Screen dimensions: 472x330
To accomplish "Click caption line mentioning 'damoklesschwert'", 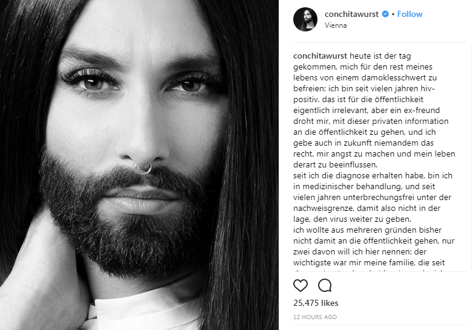I will [365, 78].
